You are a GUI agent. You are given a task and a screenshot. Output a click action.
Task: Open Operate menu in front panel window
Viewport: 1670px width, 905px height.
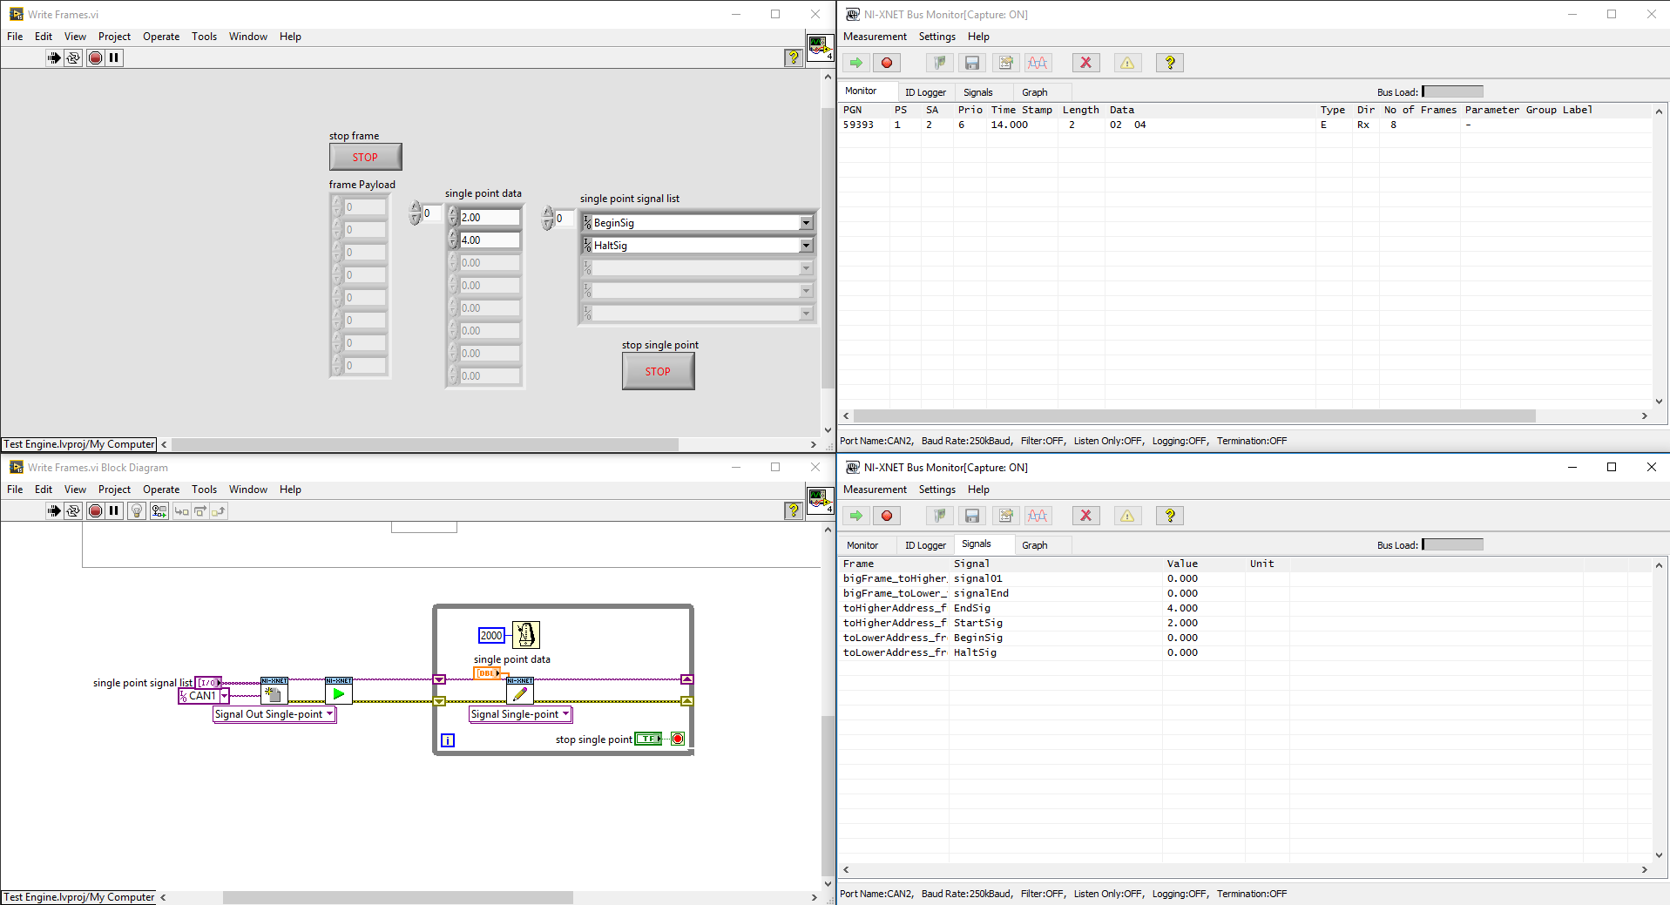(161, 37)
